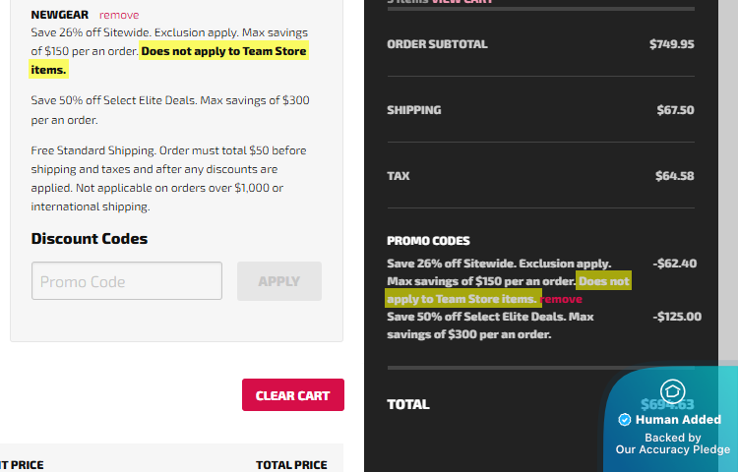Click the TOTAL label
This screenshot has width=738, height=472.
click(x=408, y=404)
